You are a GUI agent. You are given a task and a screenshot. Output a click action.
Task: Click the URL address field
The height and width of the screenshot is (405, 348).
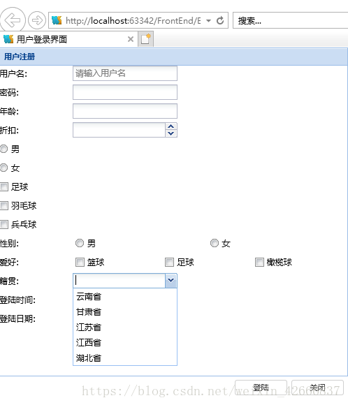pos(133,20)
